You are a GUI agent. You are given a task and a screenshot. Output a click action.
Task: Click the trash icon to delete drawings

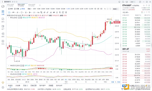(x=66, y=12)
